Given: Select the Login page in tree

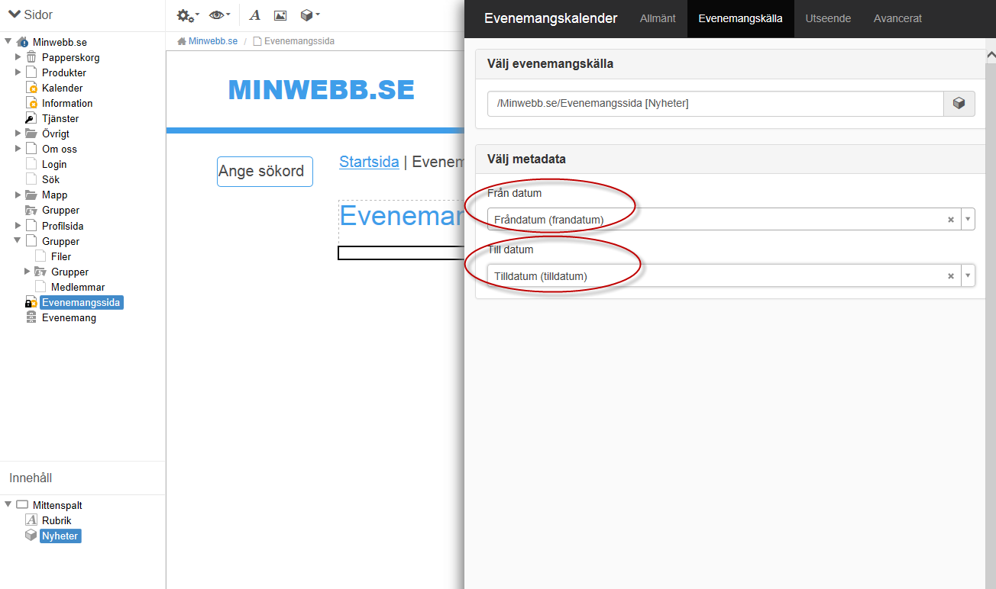Looking at the screenshot, I should pos(54,164).
